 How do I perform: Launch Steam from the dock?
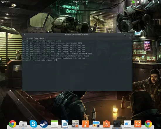(44, 124)
